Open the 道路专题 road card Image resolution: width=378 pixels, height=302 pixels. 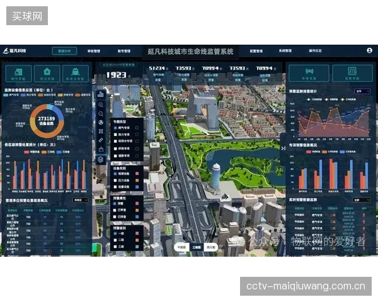tap(352, 73)
